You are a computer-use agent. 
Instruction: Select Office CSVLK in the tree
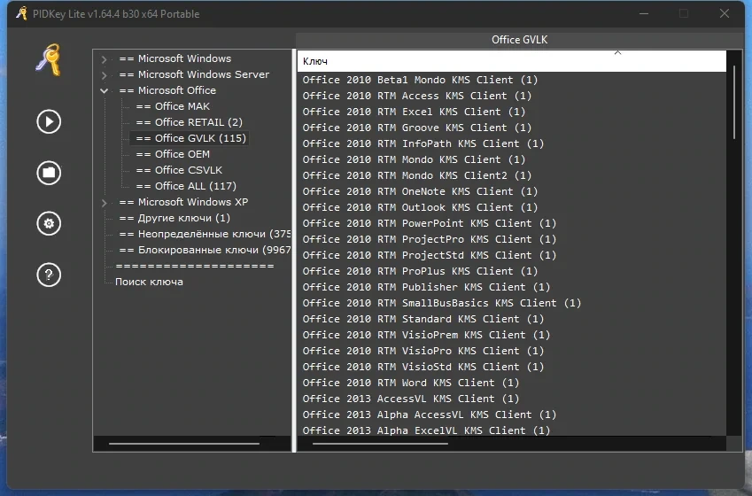point(179,170)
